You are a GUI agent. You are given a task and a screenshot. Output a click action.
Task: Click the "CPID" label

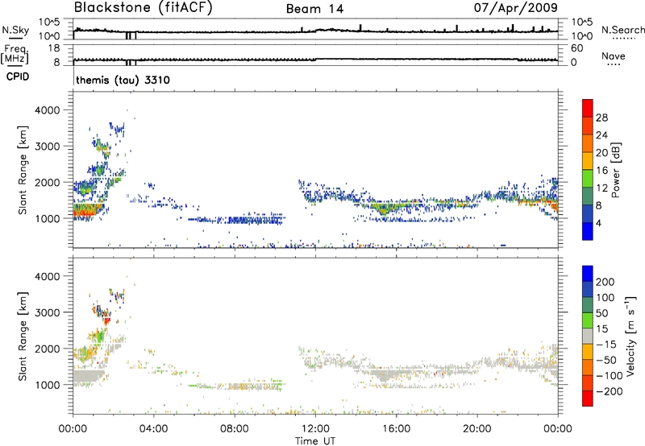pos(18,76)
